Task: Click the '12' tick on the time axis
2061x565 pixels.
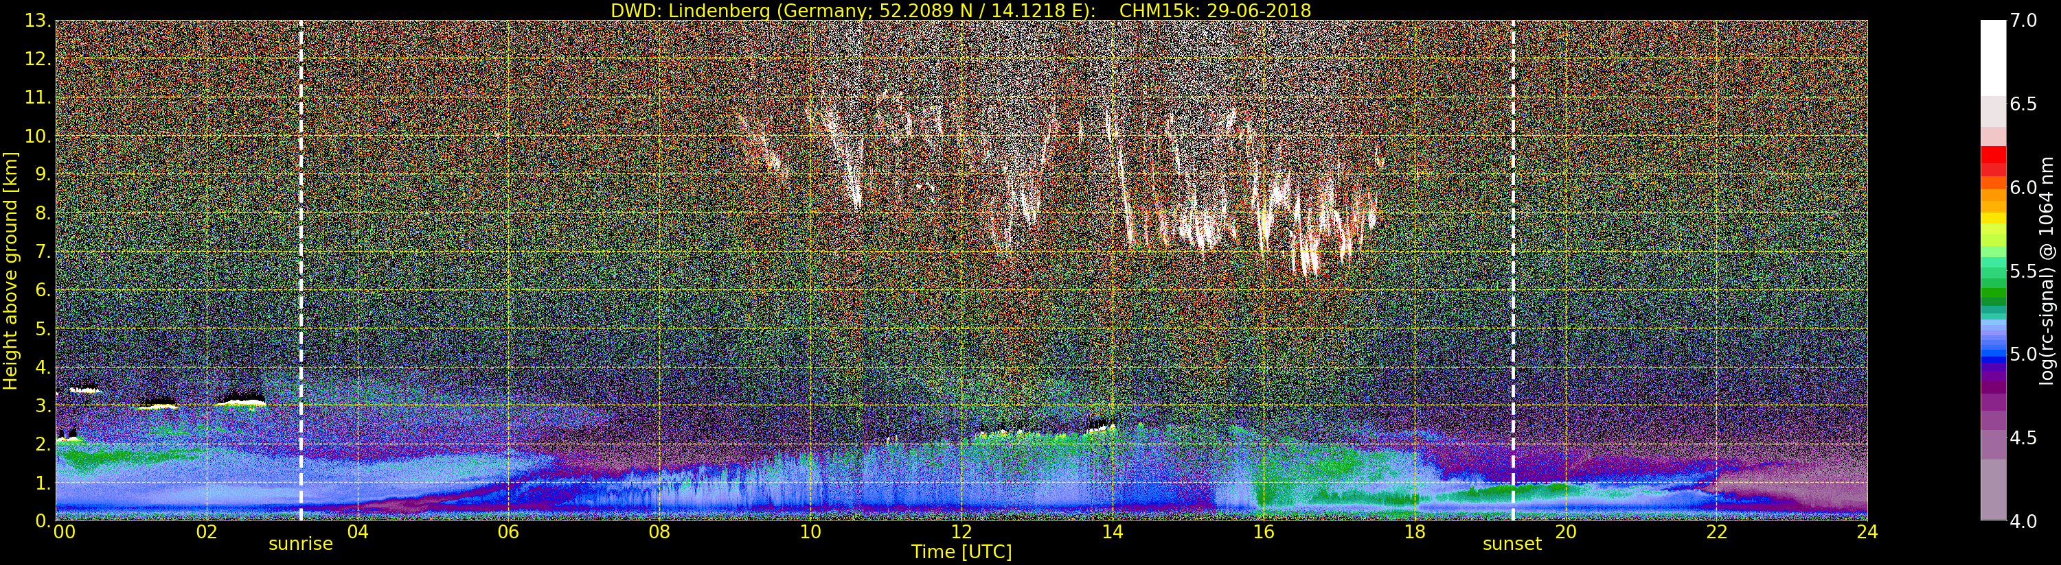Action: point(961,532)
